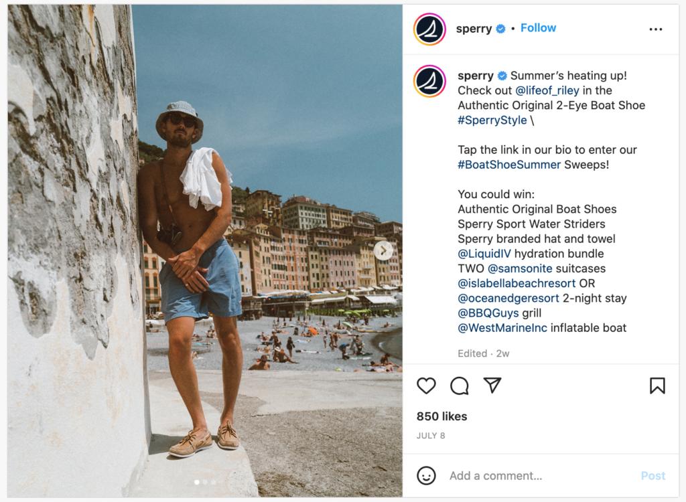Image resolution: width=686 pixels, height=502 pixels.
Task: Click the Add a comment field
Action: point(536,476)
